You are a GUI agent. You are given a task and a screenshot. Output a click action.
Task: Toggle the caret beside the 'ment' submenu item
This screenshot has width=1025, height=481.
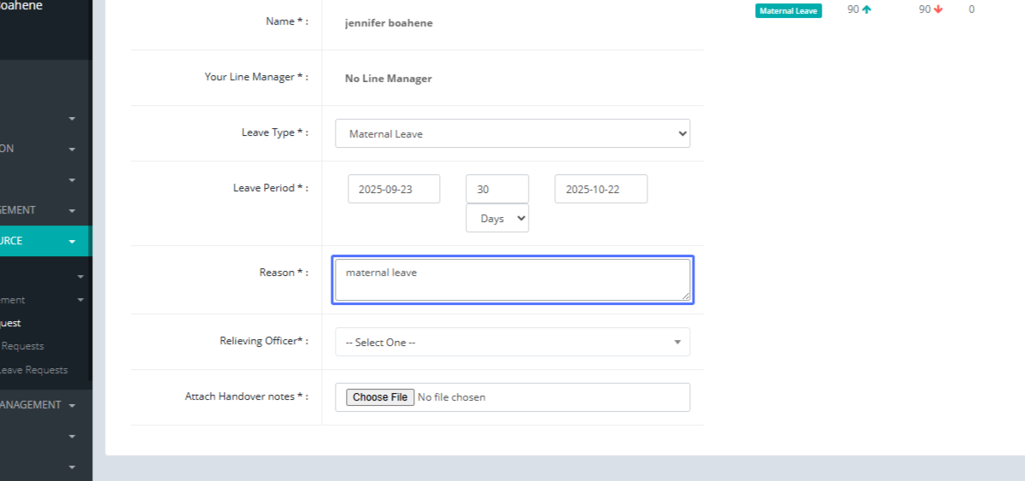click(x=80, y=300)
